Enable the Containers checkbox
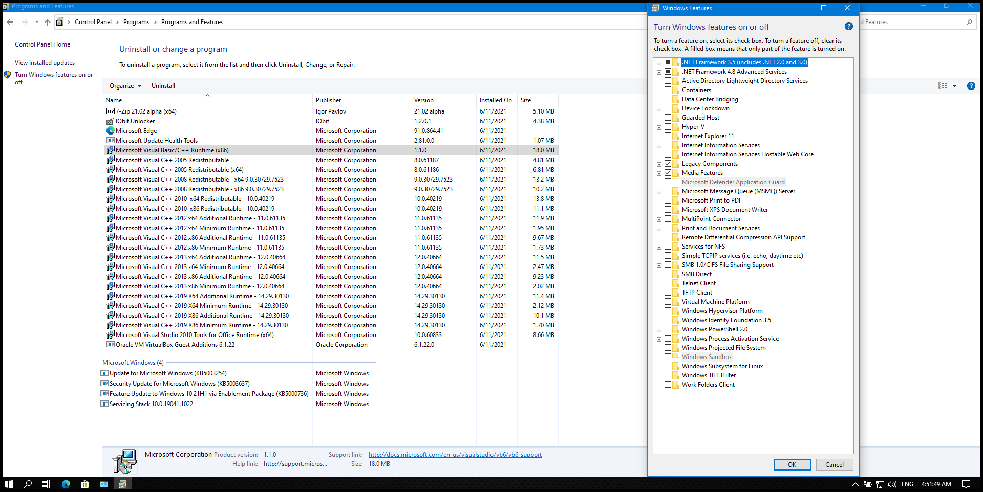This screenshot has height=492, width=983. point(668,90)
